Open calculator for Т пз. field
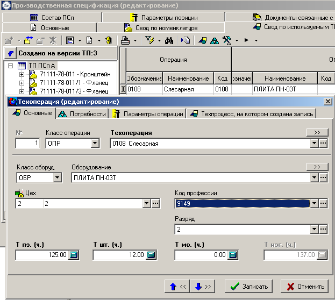 pyautogui.click(x=74, y=255)
